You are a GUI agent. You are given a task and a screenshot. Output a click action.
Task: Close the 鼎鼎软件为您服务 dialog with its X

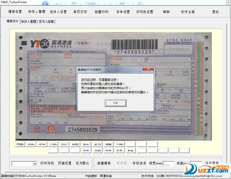coord(148,69)
